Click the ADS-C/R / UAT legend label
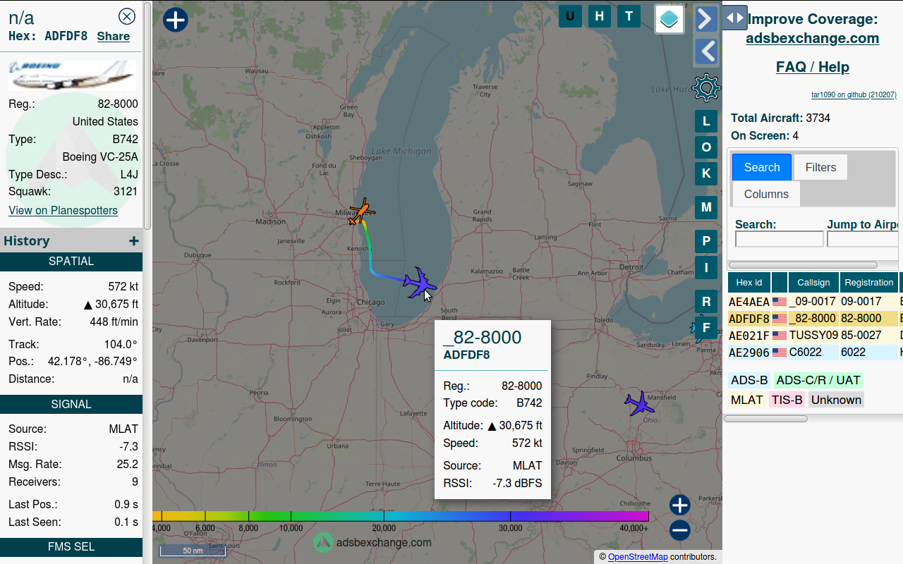Viewport: 903px width, 564px height. coord(818,381)
